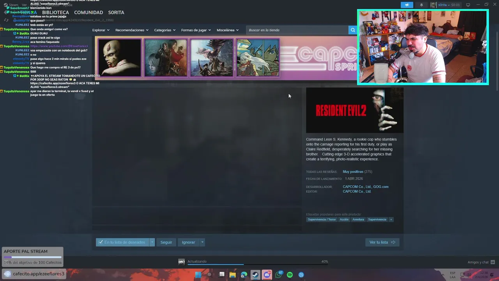
Task: Open Windows Start menu
Action: (x=198, y=275)
